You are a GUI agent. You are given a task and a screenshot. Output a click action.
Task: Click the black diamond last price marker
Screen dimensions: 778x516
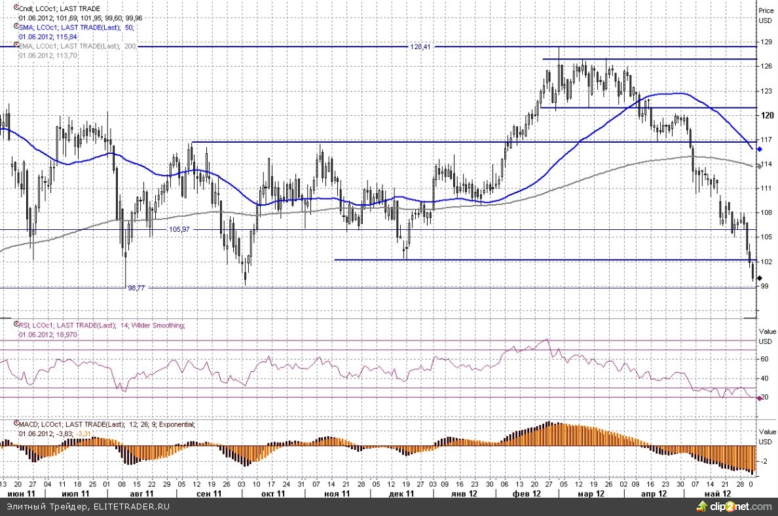point(759,278)
